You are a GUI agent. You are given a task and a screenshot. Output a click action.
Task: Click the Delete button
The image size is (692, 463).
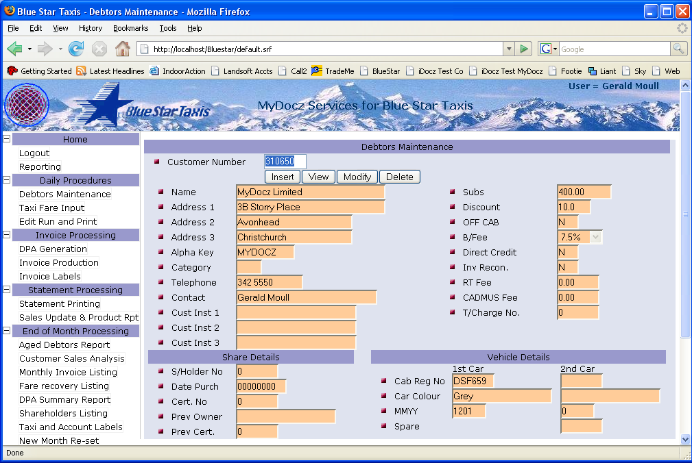click(399, 177)
